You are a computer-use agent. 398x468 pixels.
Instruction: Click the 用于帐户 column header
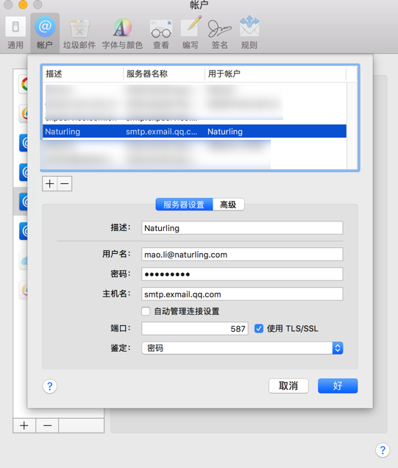pos(275,74)
